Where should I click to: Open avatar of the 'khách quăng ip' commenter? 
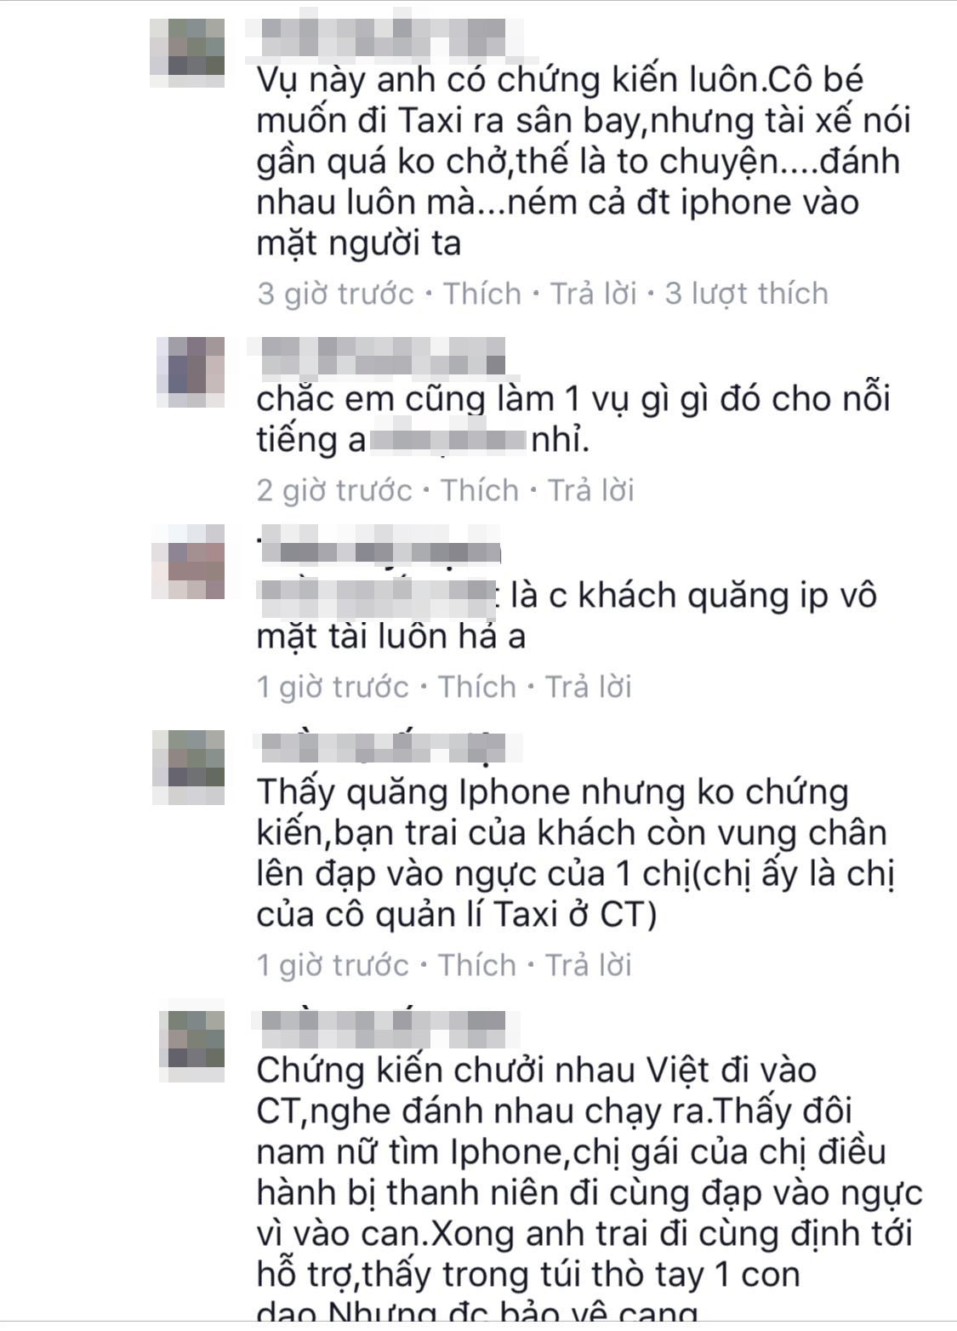pyautogui.click(x=189, y=563)
